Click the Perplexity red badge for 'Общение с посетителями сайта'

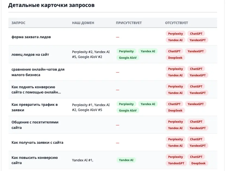175,122
